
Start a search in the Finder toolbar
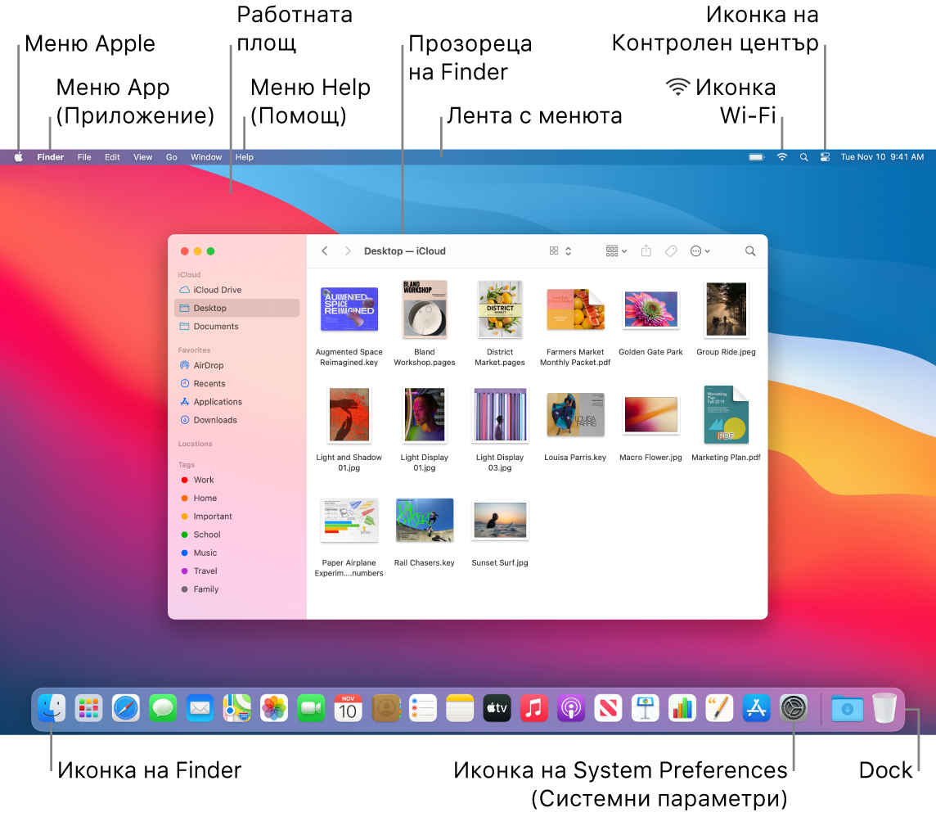pyautogui.click(x=749, y=251)
